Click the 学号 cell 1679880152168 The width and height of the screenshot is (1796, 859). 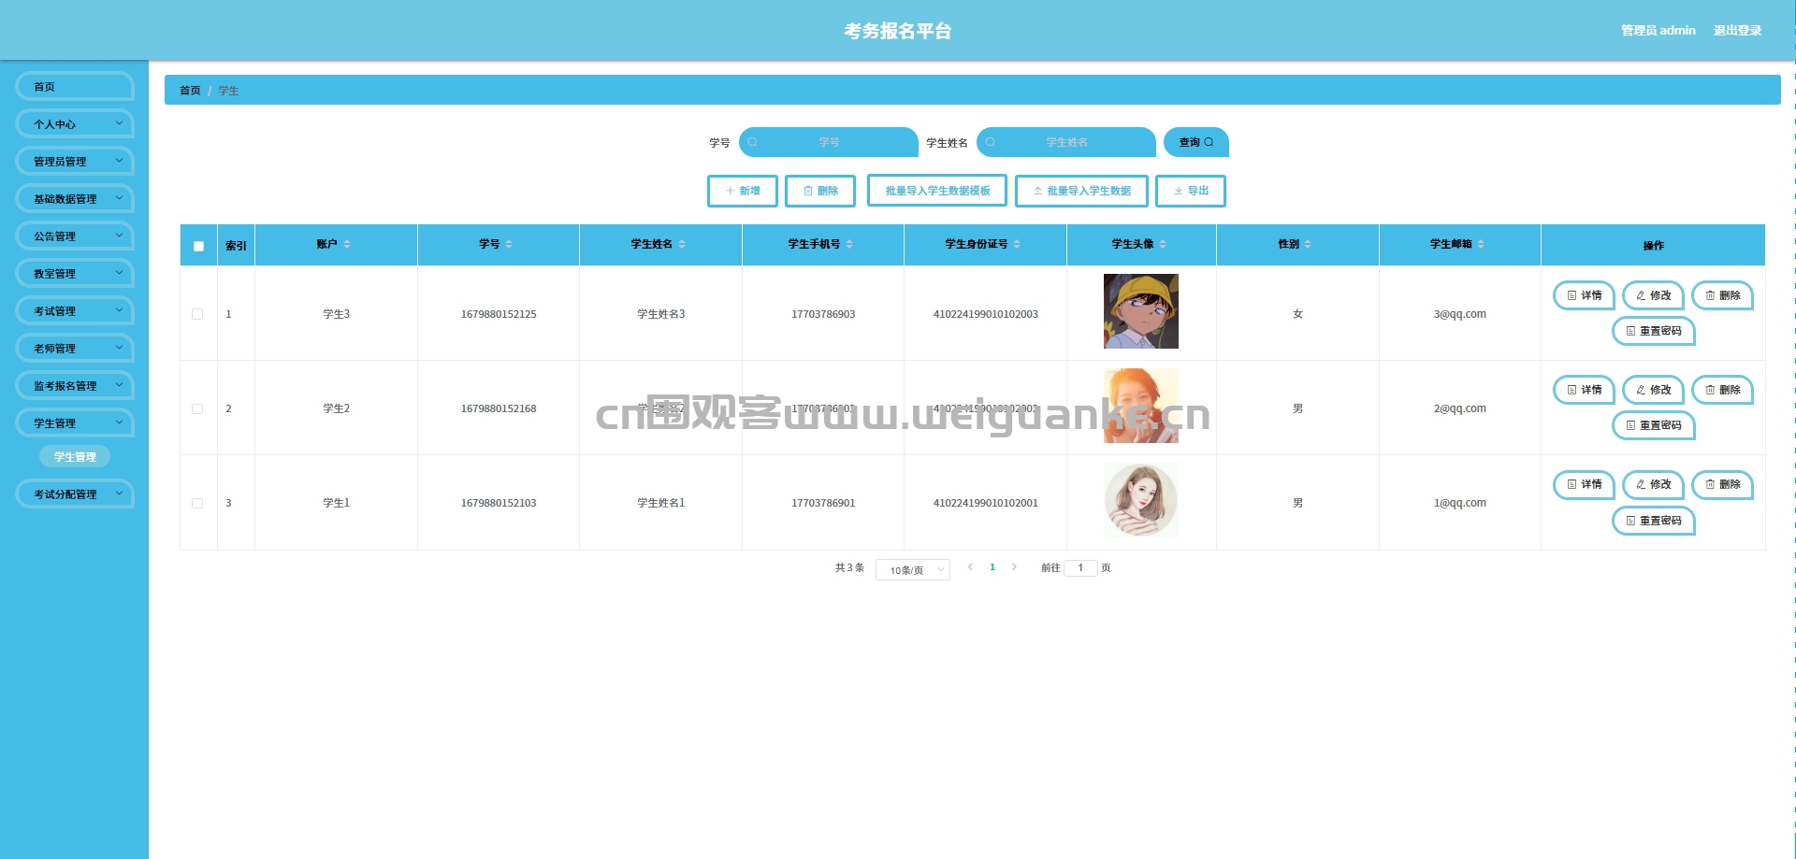(499, 408)
